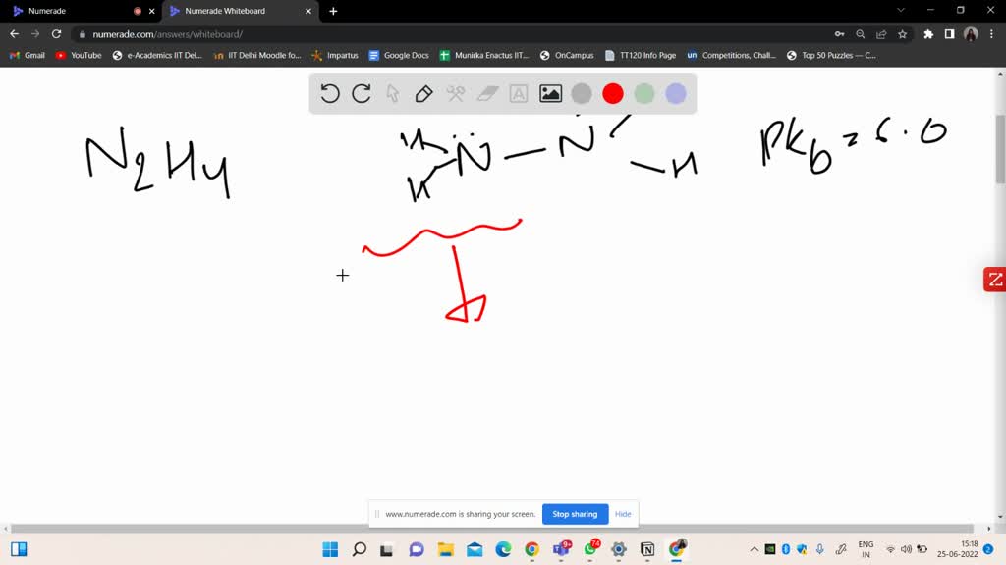Open Notion from taskbar
Image resolution: width=1006 pixels, height=565 pixels.
[647, 549]
